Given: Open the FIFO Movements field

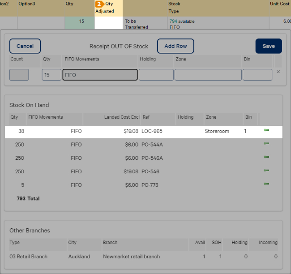Looking at the screenshot, I should pyautogui.click(x=100, y=75).
